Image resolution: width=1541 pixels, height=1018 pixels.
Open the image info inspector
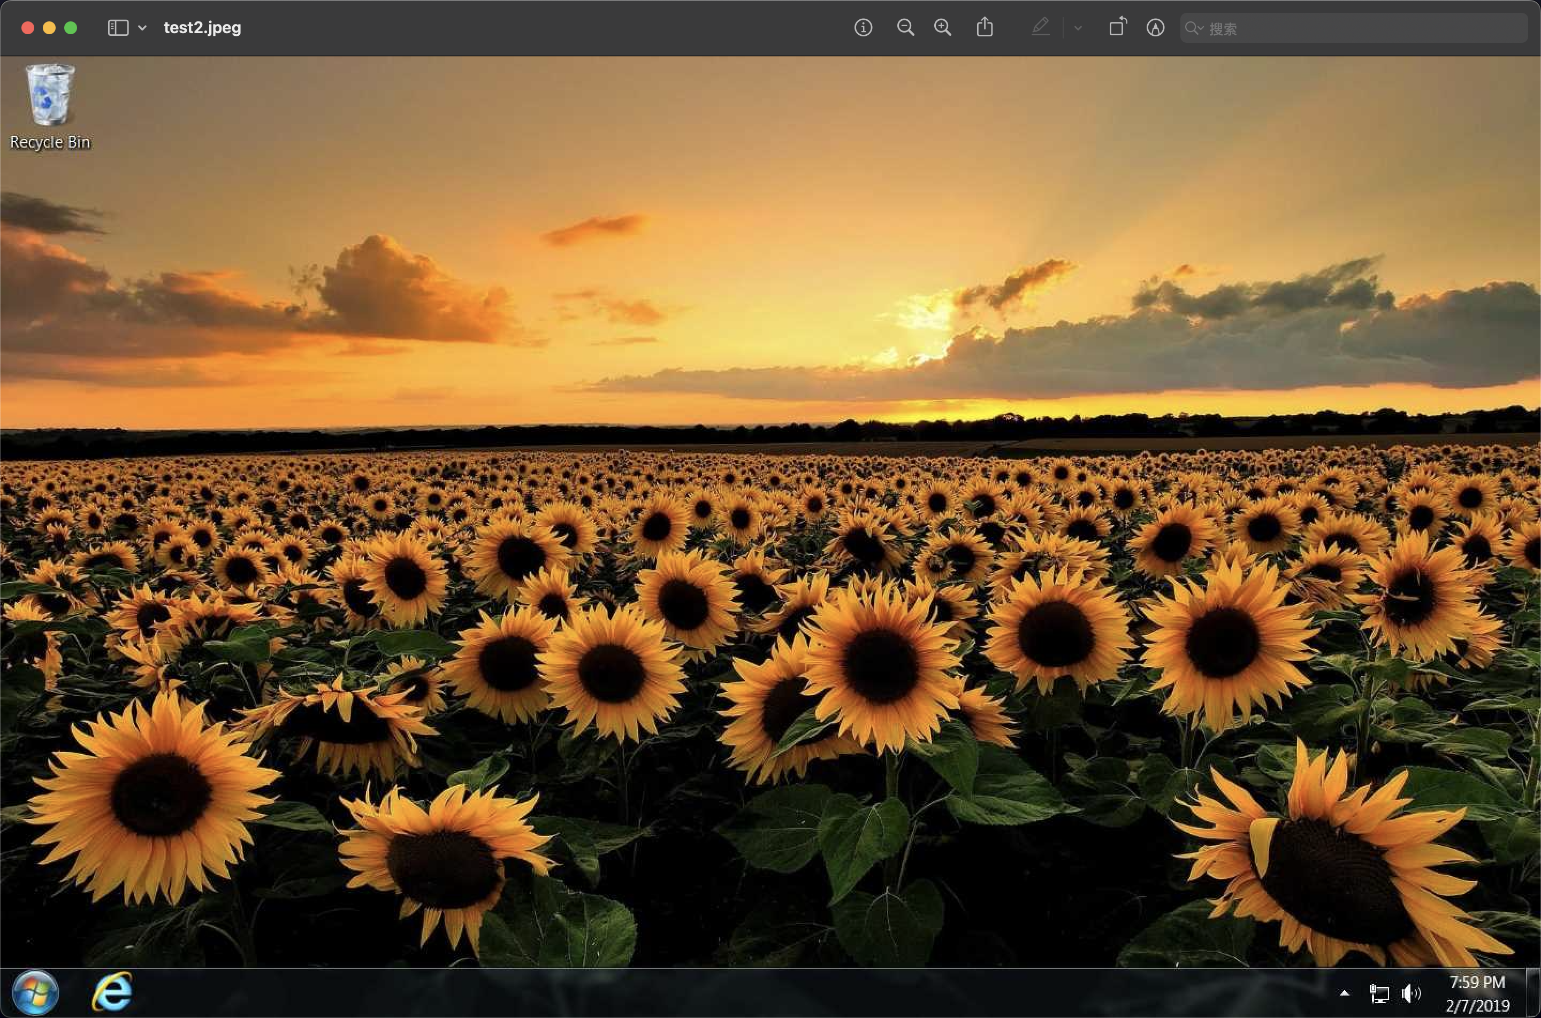(863, 27)
